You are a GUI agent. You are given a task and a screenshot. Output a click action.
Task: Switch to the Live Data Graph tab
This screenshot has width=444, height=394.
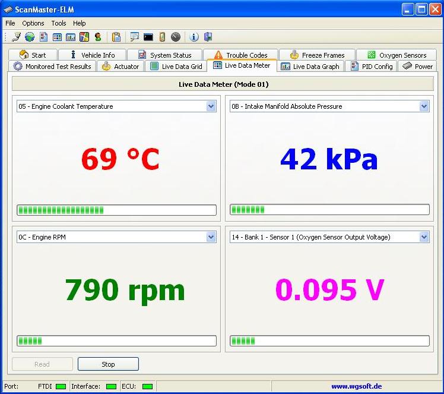point(310,67)
